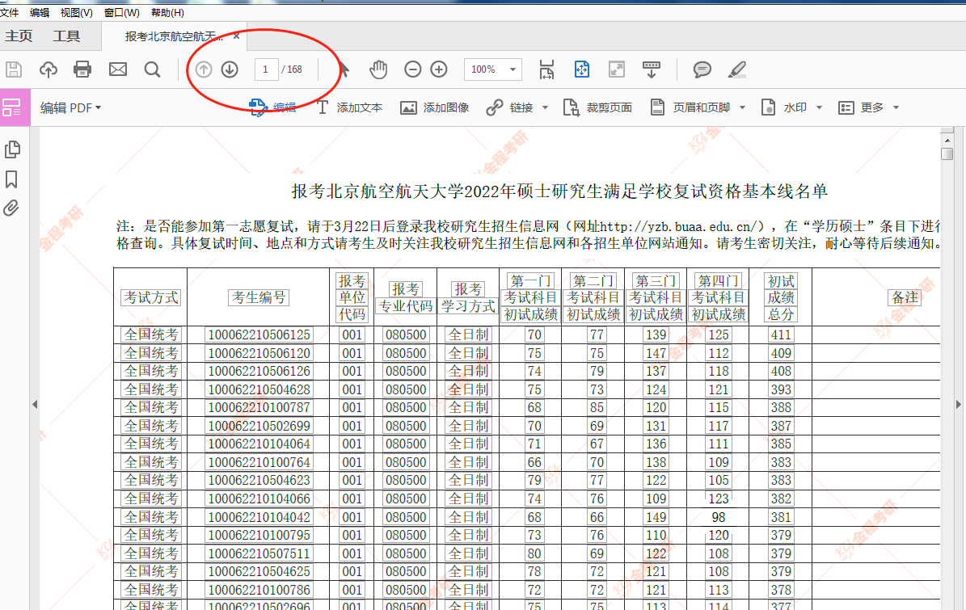Expand the right tools pane arrow
The width and height of the screenshot is (966, 610).
point(959,405)
